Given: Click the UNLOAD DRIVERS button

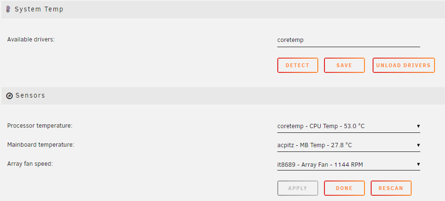Looking at the screenshot, I should click(x=404, y=65).
